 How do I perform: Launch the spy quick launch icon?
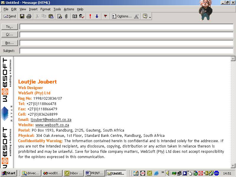point(143,173)
